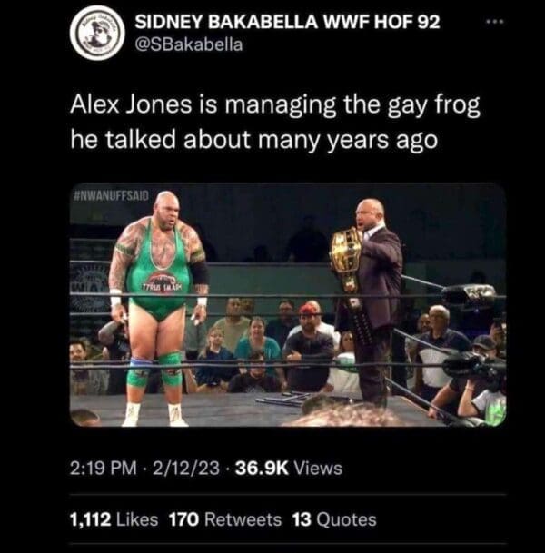Click the 2/12/23 tweet date

click(x=186, y=469)
